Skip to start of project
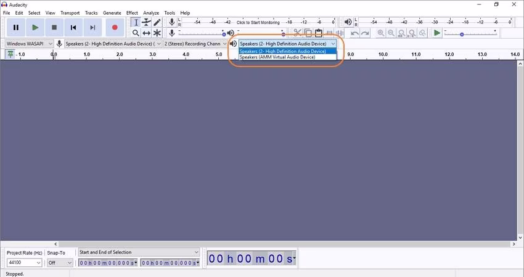Screen dimensions: 524x277 point(73,27)
